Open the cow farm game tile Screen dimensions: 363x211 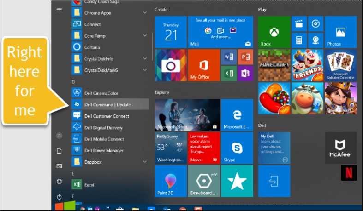[308, 98]
